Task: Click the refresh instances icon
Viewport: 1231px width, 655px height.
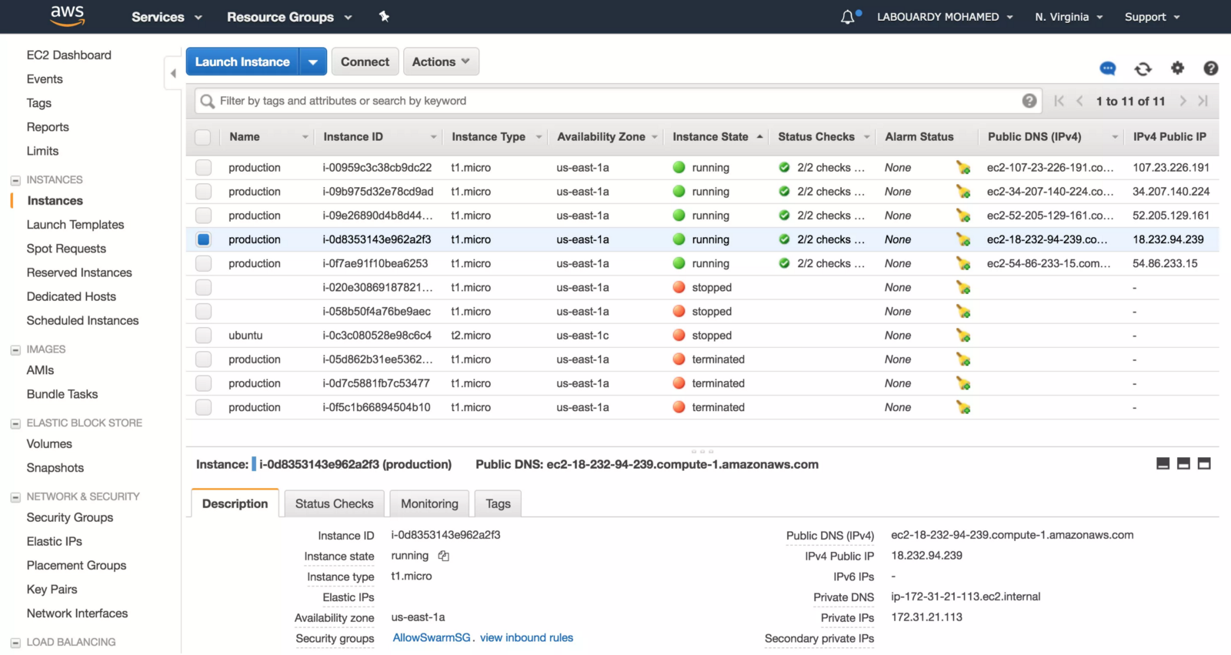Action: point(1143,69)
